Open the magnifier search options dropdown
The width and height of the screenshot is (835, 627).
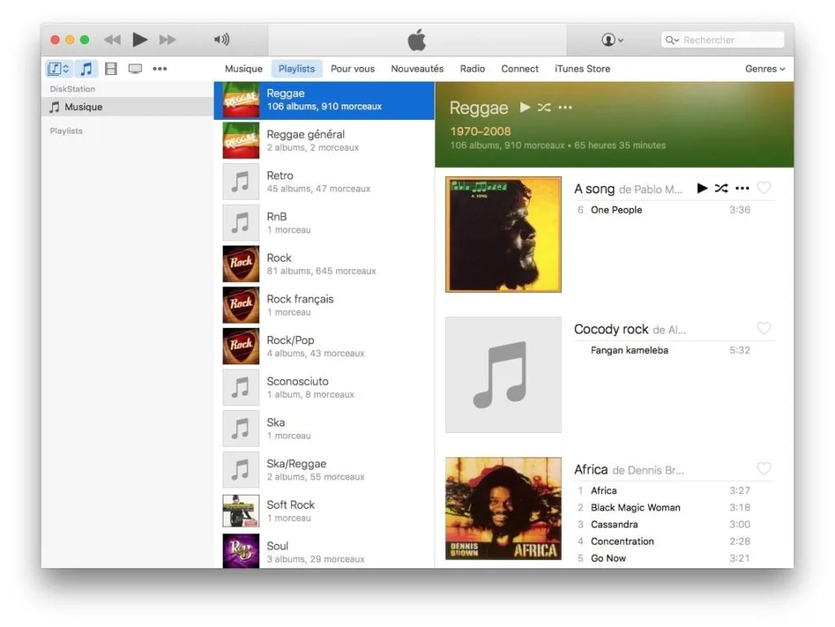pyautogui.click(x=672, y=40)
